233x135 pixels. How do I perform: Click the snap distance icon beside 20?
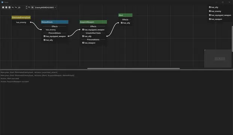[16, 7]
